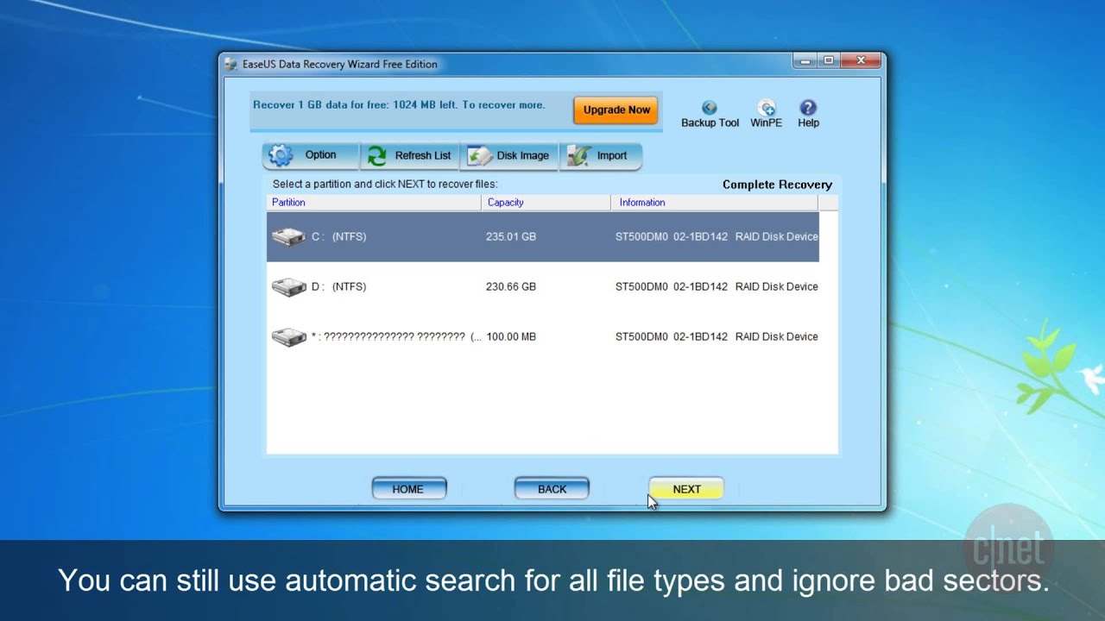
Task: Click the Complete Recovery label
Action: (777, 185)
